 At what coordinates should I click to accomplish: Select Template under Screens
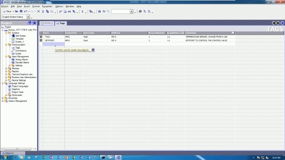point(19,39)
